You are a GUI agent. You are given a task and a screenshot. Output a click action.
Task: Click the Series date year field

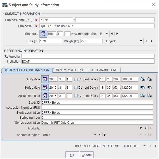pos(53,87)
